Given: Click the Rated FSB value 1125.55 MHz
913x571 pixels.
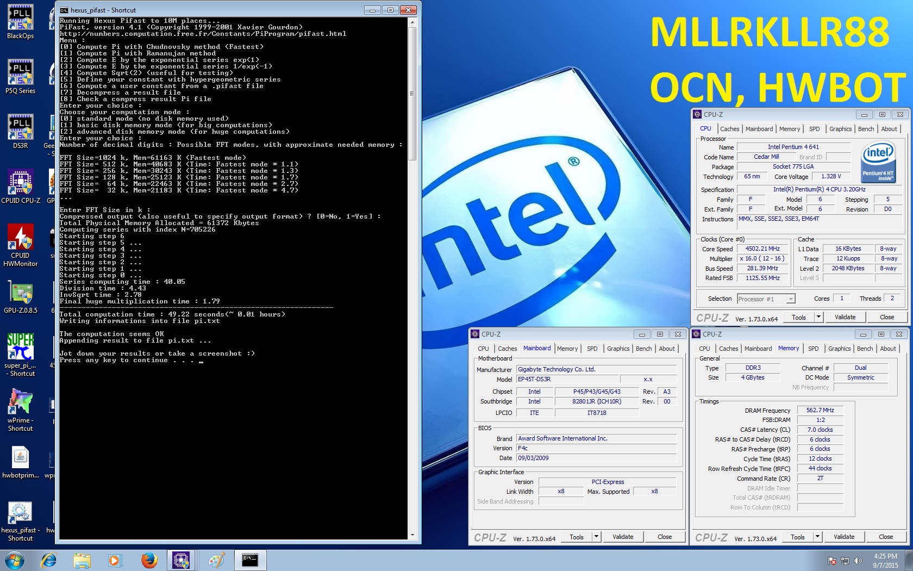Looking at the screenshot, I should click(762, 278).
